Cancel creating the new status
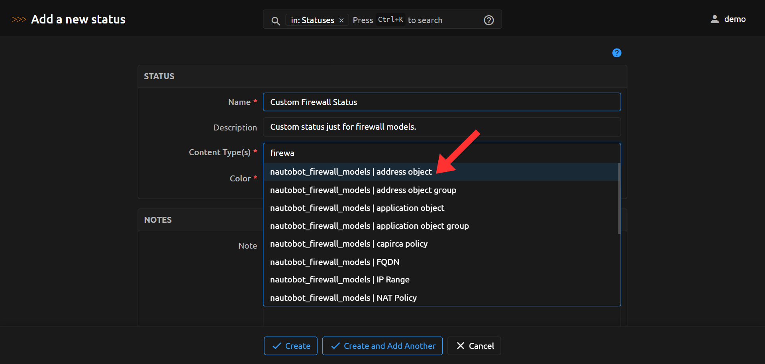 tap(474, 346)
